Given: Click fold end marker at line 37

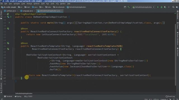Looking at the screenshot, I should point(14,78).
